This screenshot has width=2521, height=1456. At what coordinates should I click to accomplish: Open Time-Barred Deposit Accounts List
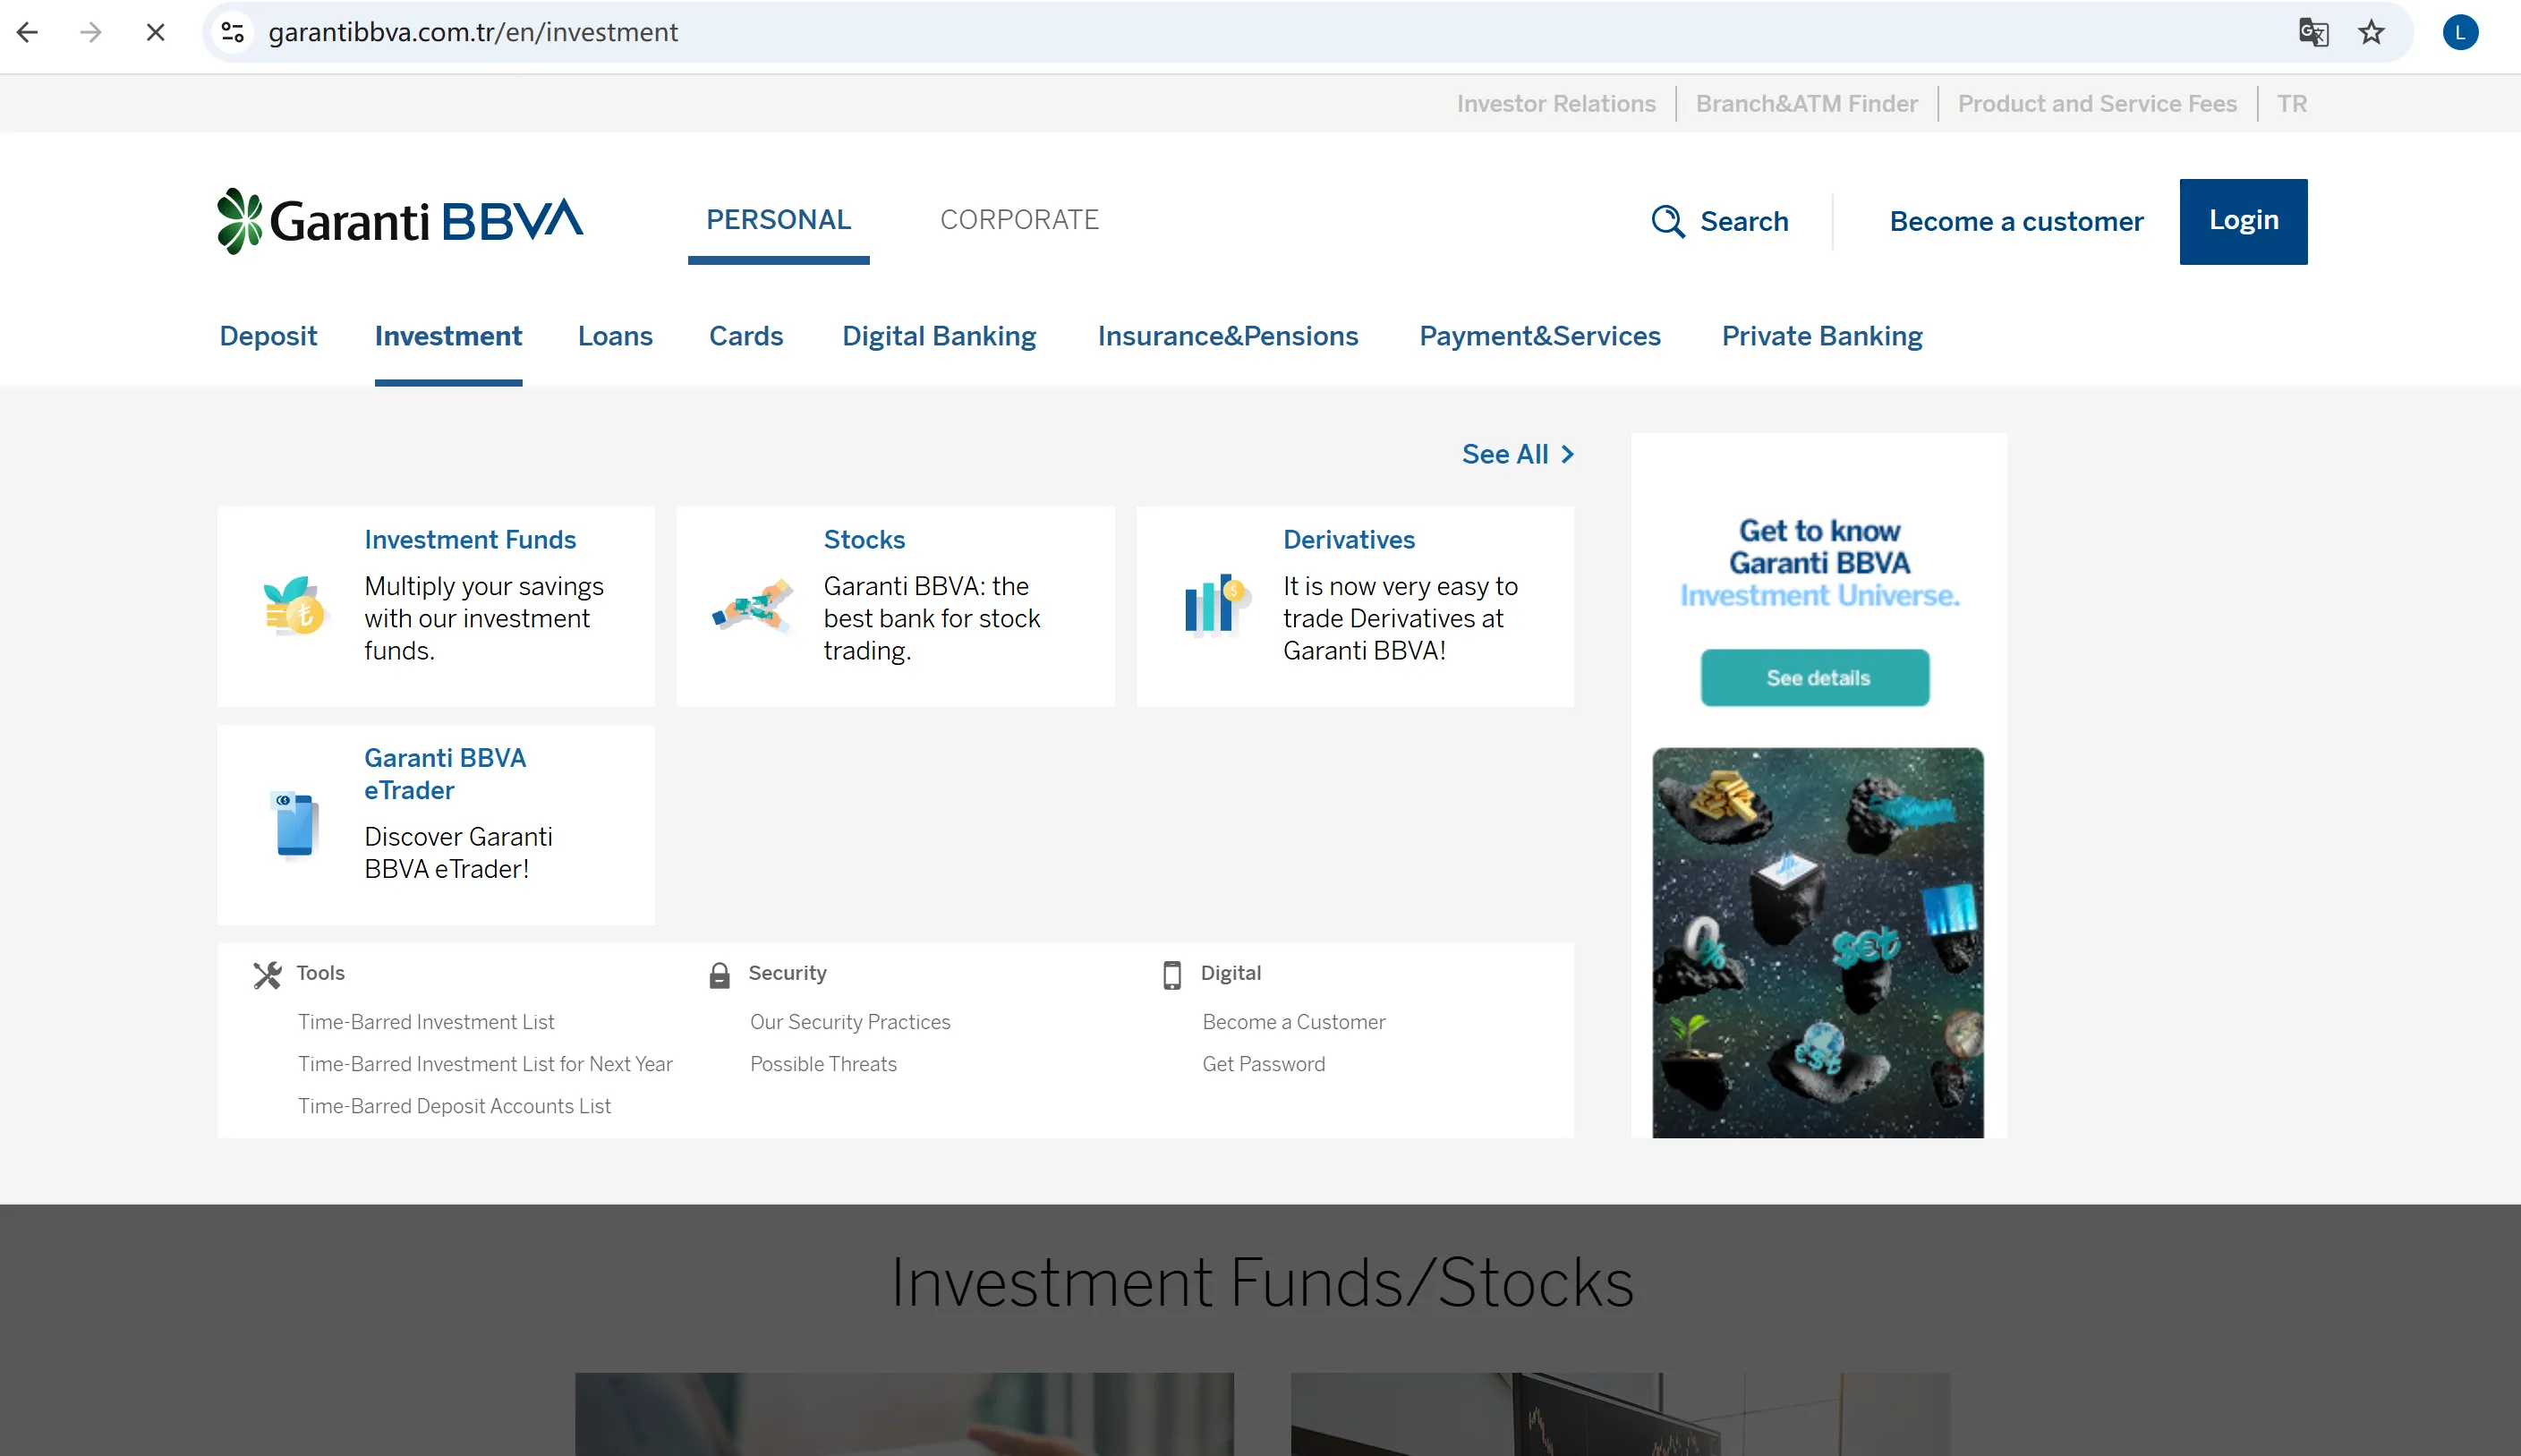454,1106
